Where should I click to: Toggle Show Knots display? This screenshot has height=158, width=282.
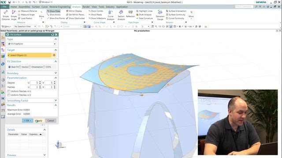53,14
